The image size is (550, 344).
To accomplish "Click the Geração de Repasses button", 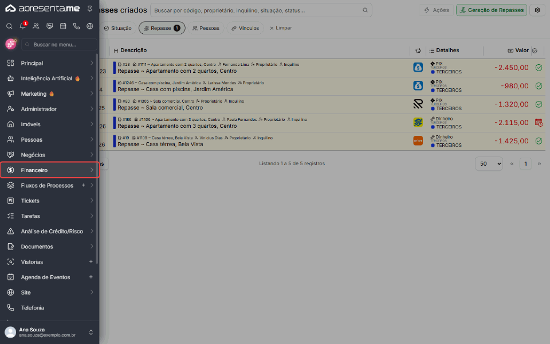I will pyautogui.click(x=492, y=10).
